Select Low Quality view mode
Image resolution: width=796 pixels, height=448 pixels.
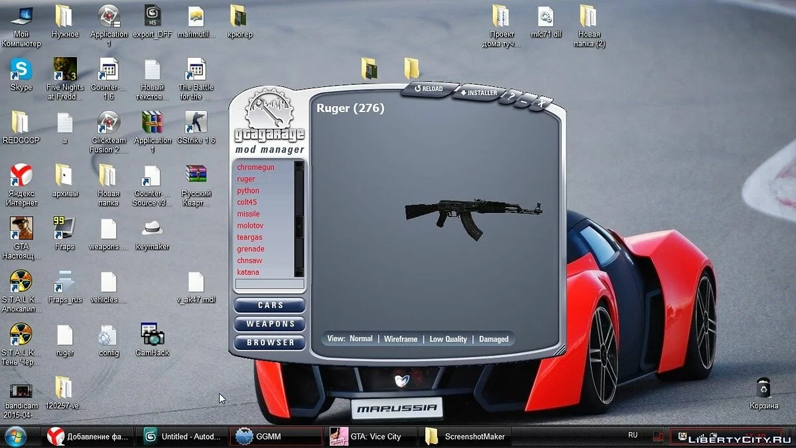(448, 339)
